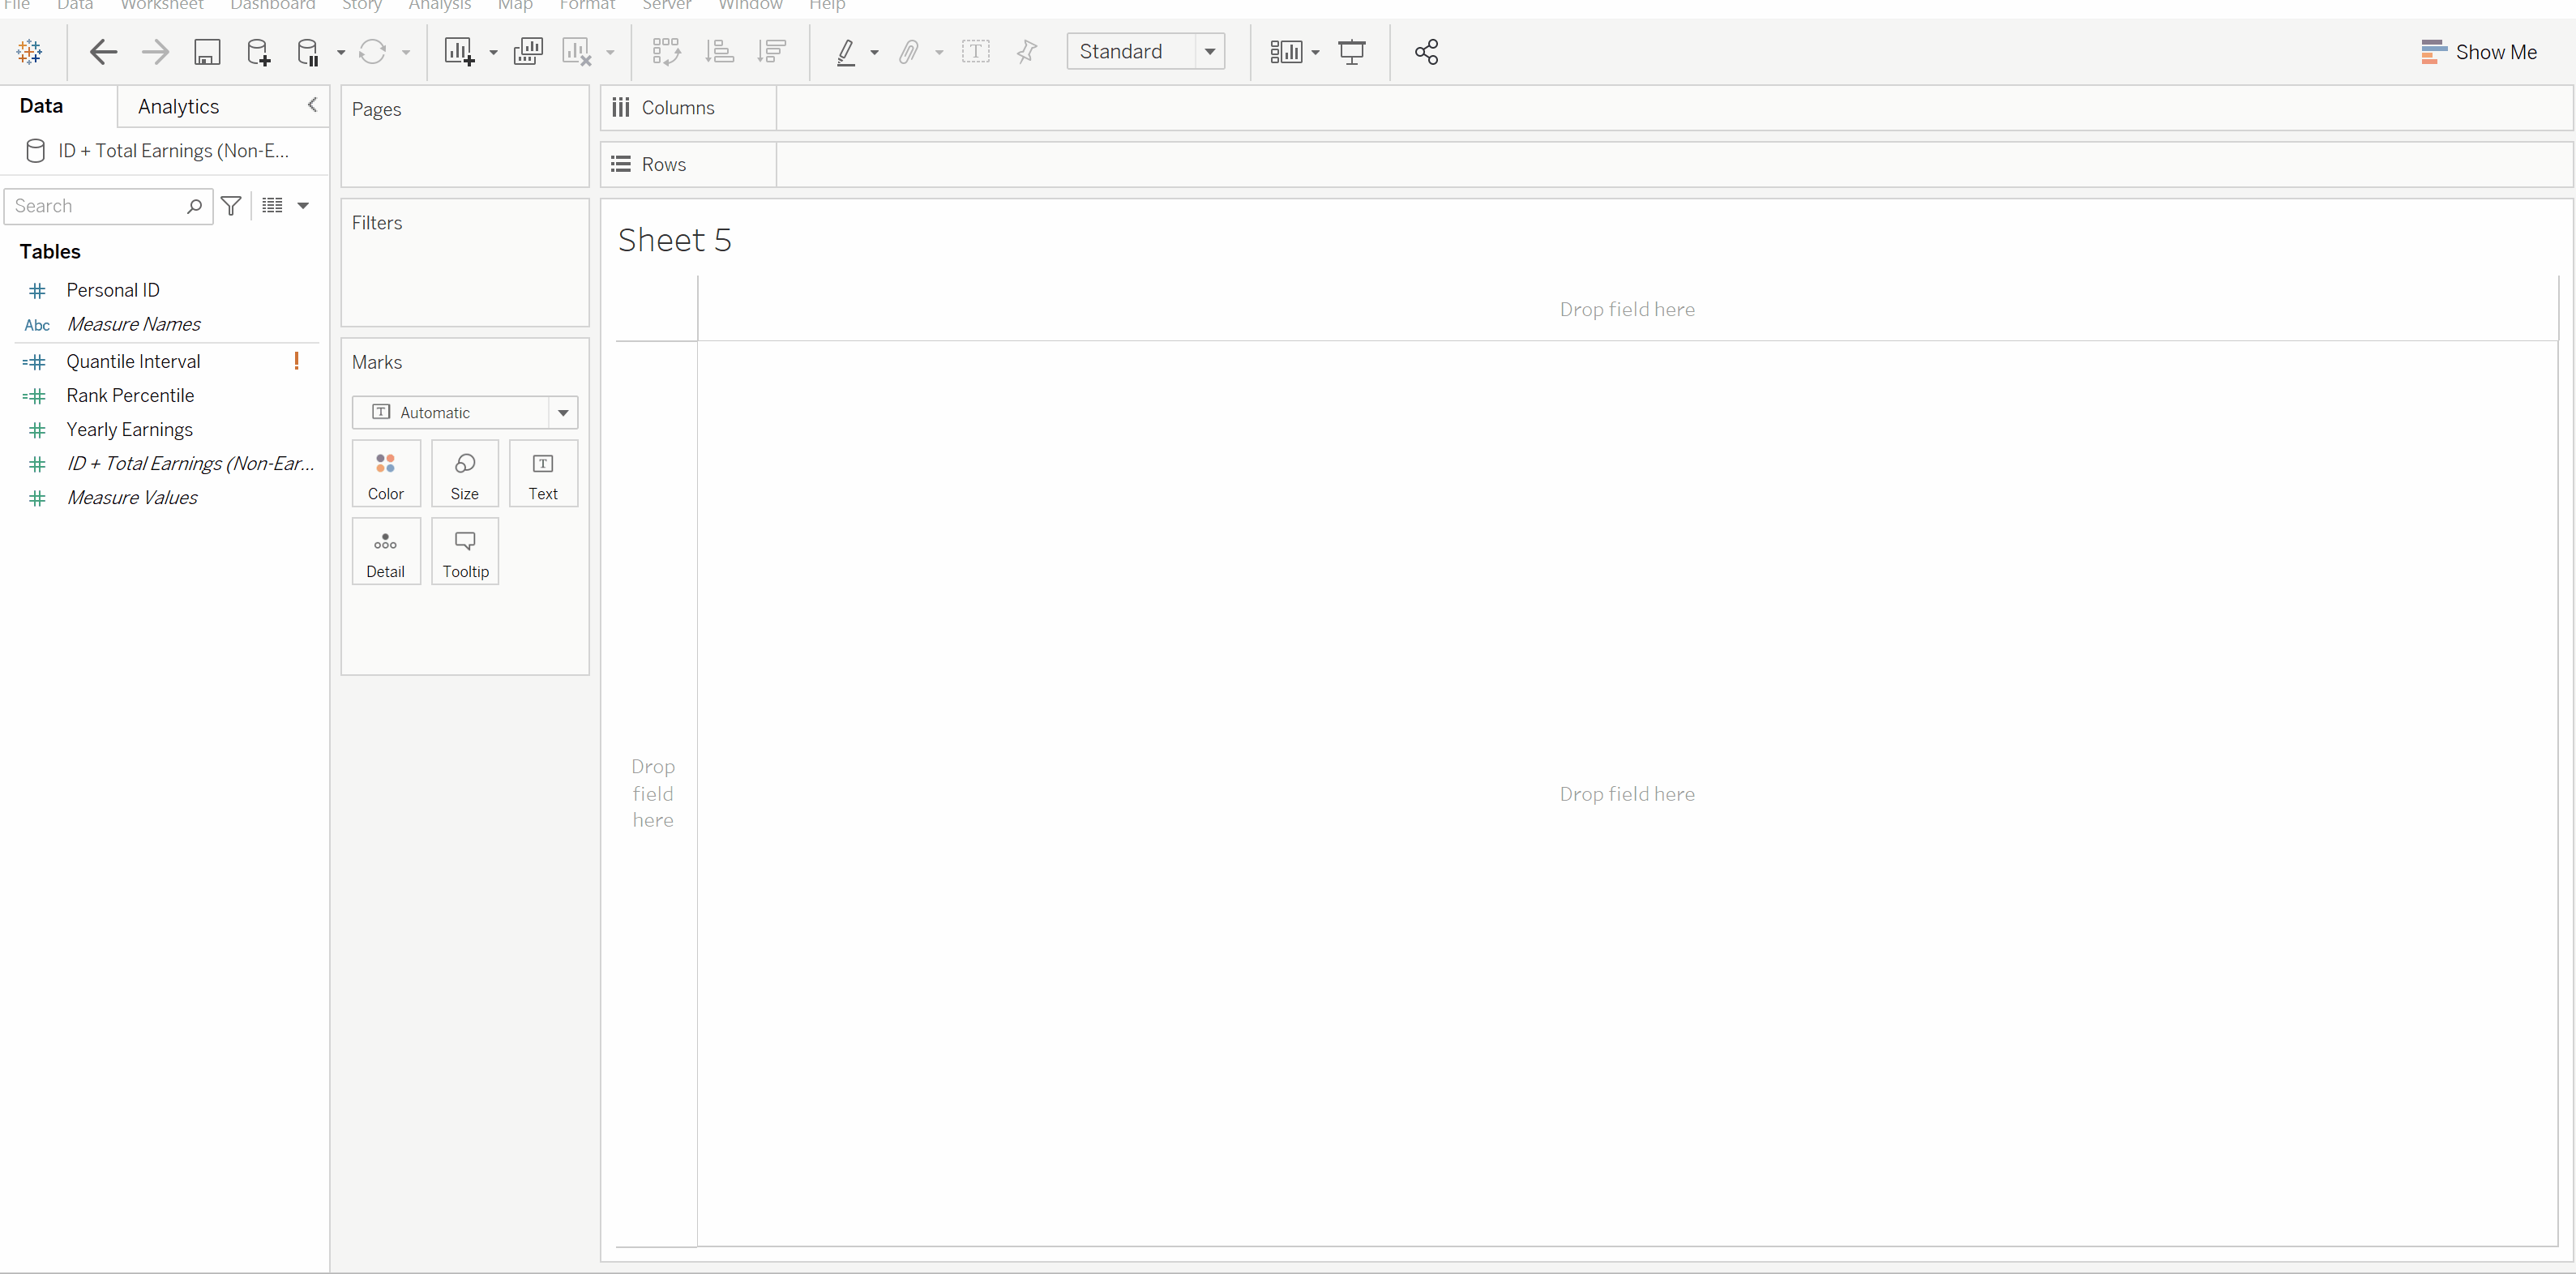Collapse the Data pane
This screenshot has height=1274, width=2576.
click(x=312, y=105)
